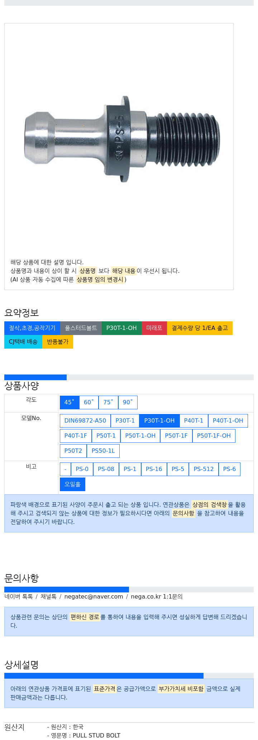Screen dimensions: 258x740
Task: Open the 네이버 톡톡 inquiry link
Action: [x=19, y=596]
